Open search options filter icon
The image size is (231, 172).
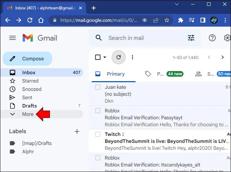pyautogui.click(x=191, y=38)
